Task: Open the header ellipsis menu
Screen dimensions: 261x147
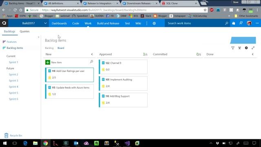Action: 257,23
